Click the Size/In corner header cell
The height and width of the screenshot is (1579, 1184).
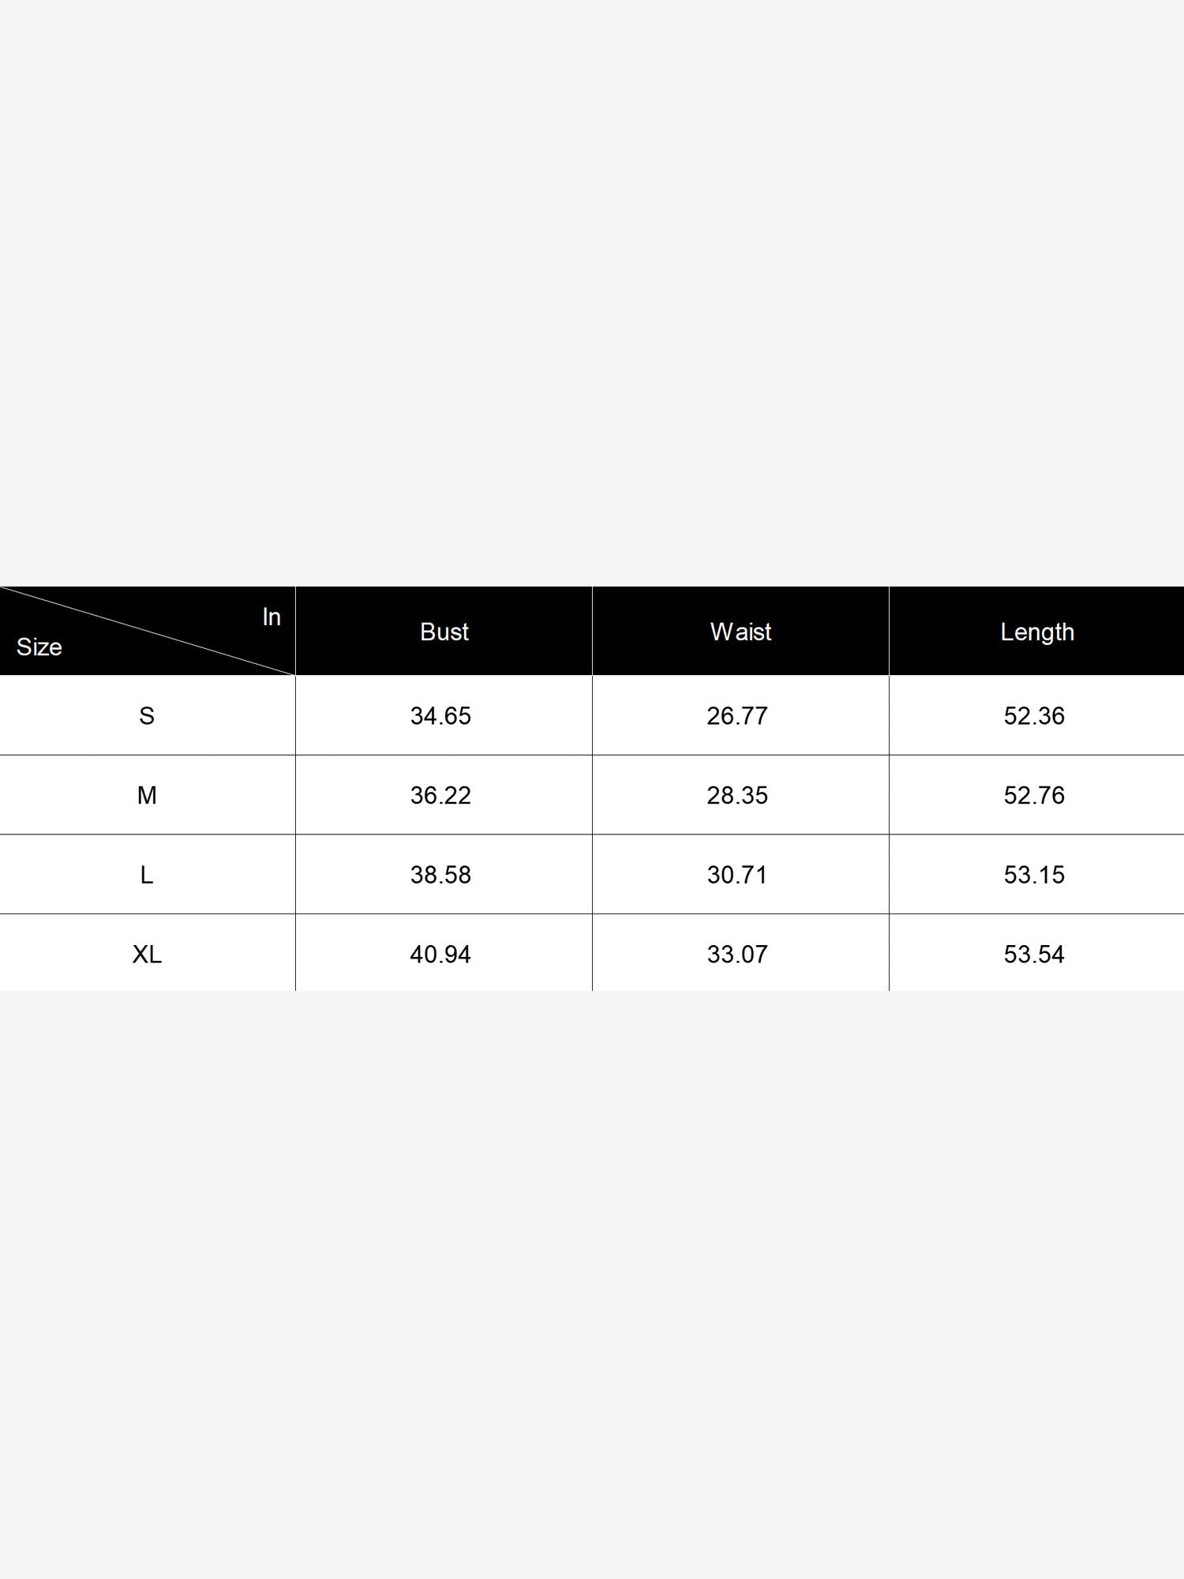click(148, 632)
